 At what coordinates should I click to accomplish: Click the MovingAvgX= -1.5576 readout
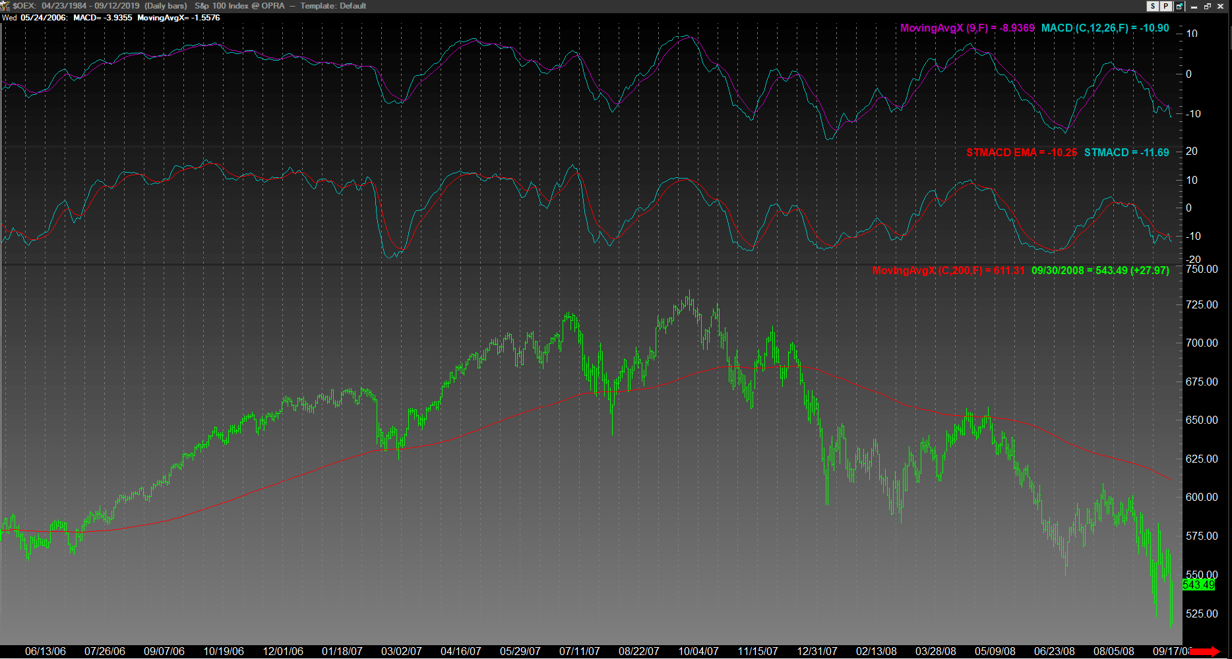179,18
